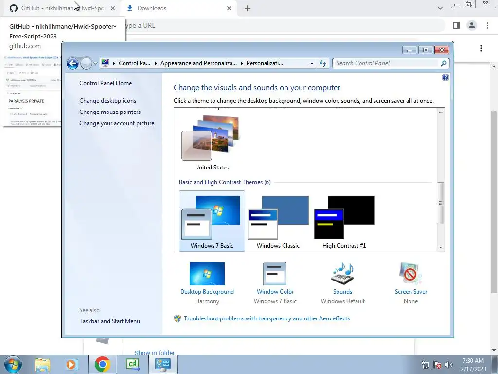Open Control Panel Home
The height and width of the screenshot is (374, 498).
106,83
